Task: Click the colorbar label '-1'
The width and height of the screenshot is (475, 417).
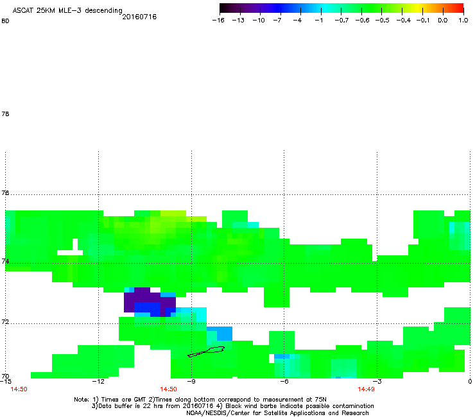Action: click(x=318, y=21)
